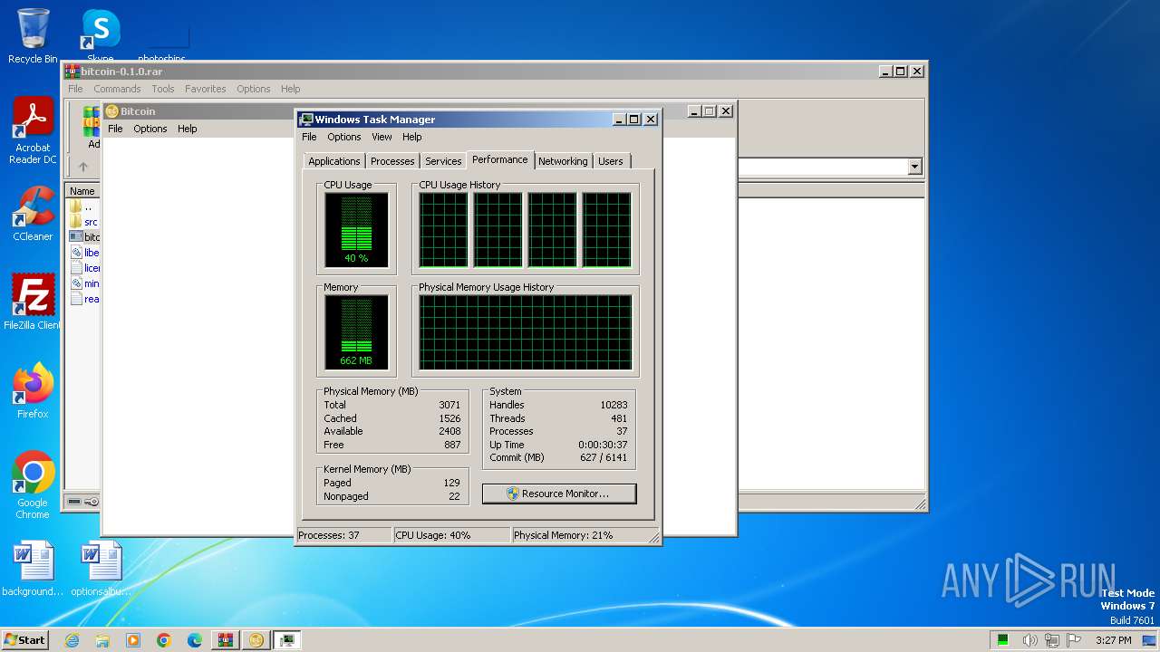Open Windows Media Player from the taskbar
The image size is (1160, 652).
pyautogui.click(x=133, y=640)
